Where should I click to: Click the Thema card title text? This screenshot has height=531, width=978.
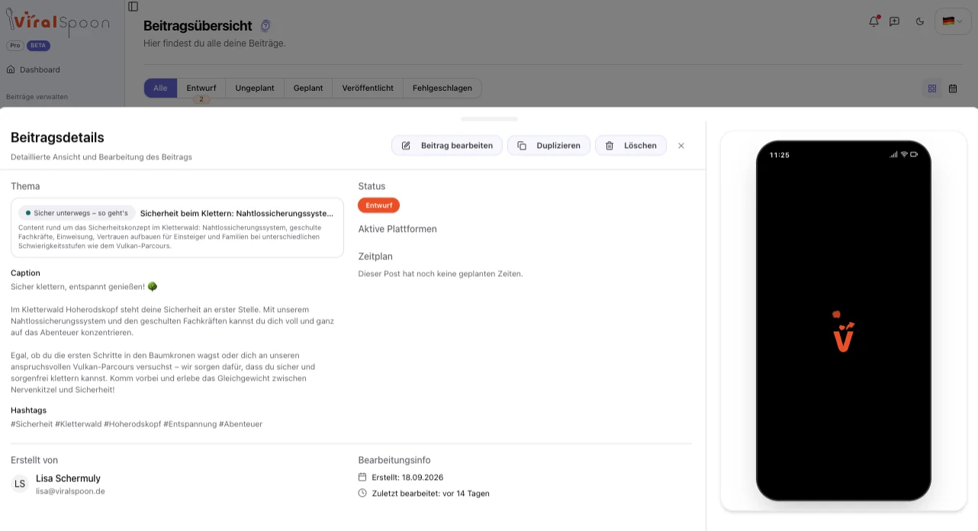(236, 214)
